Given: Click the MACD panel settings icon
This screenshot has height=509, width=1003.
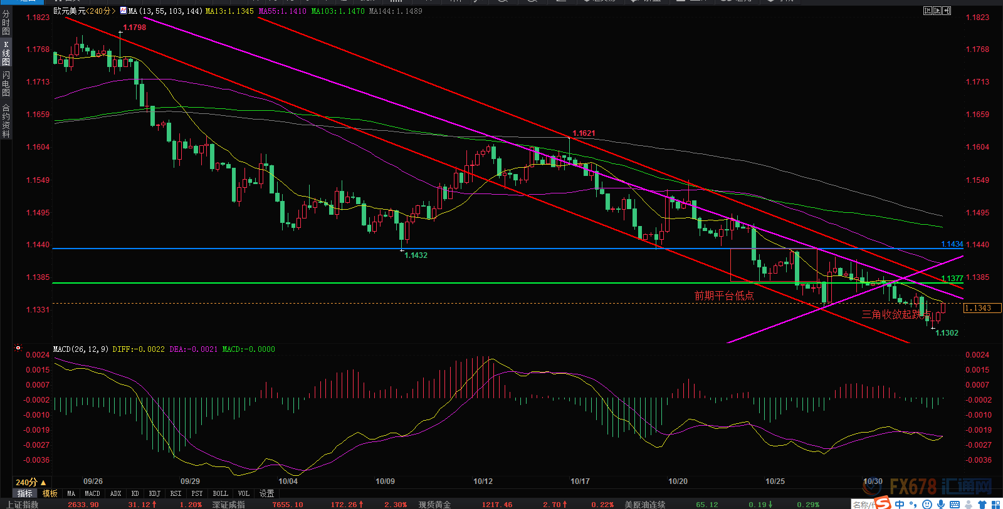Looking at the screenshot, I should pyautogui.click(x=18, y=348).
